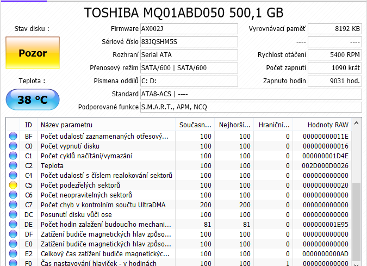Click the blue status icon of row BF
367x266 pixels.
13,136
